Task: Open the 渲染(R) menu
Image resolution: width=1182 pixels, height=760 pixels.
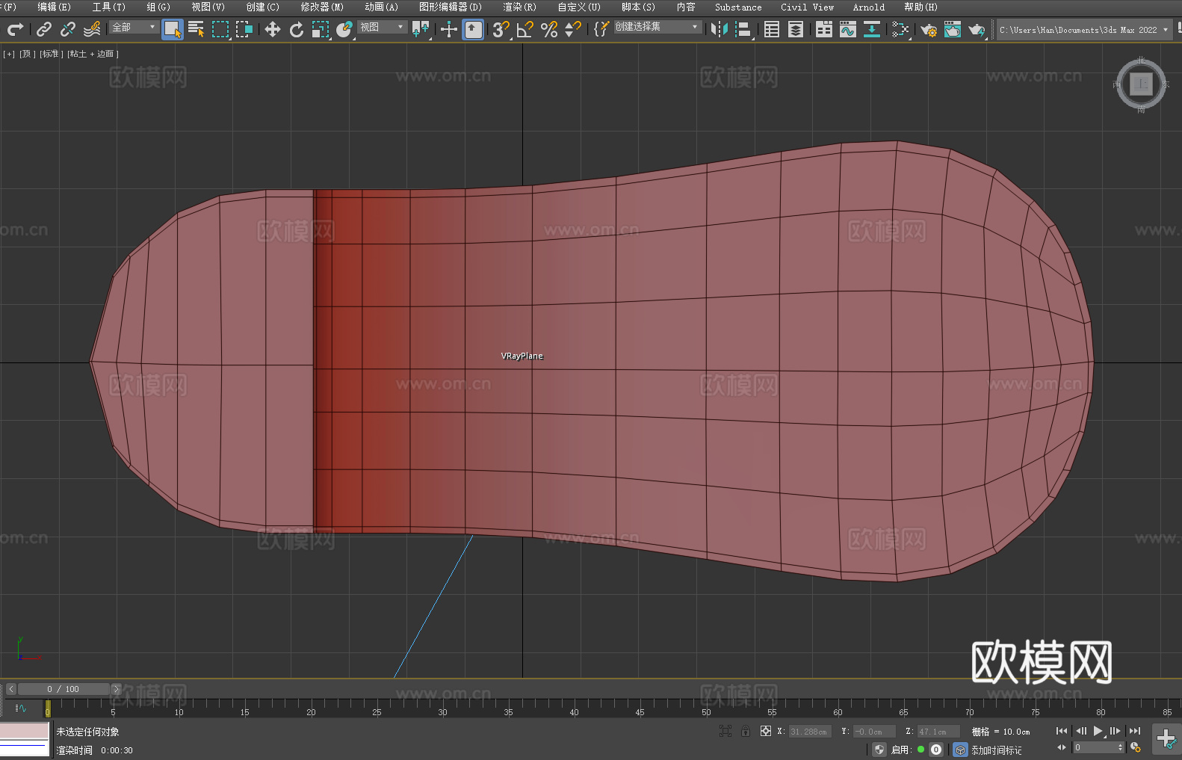Action: (519, 7)
